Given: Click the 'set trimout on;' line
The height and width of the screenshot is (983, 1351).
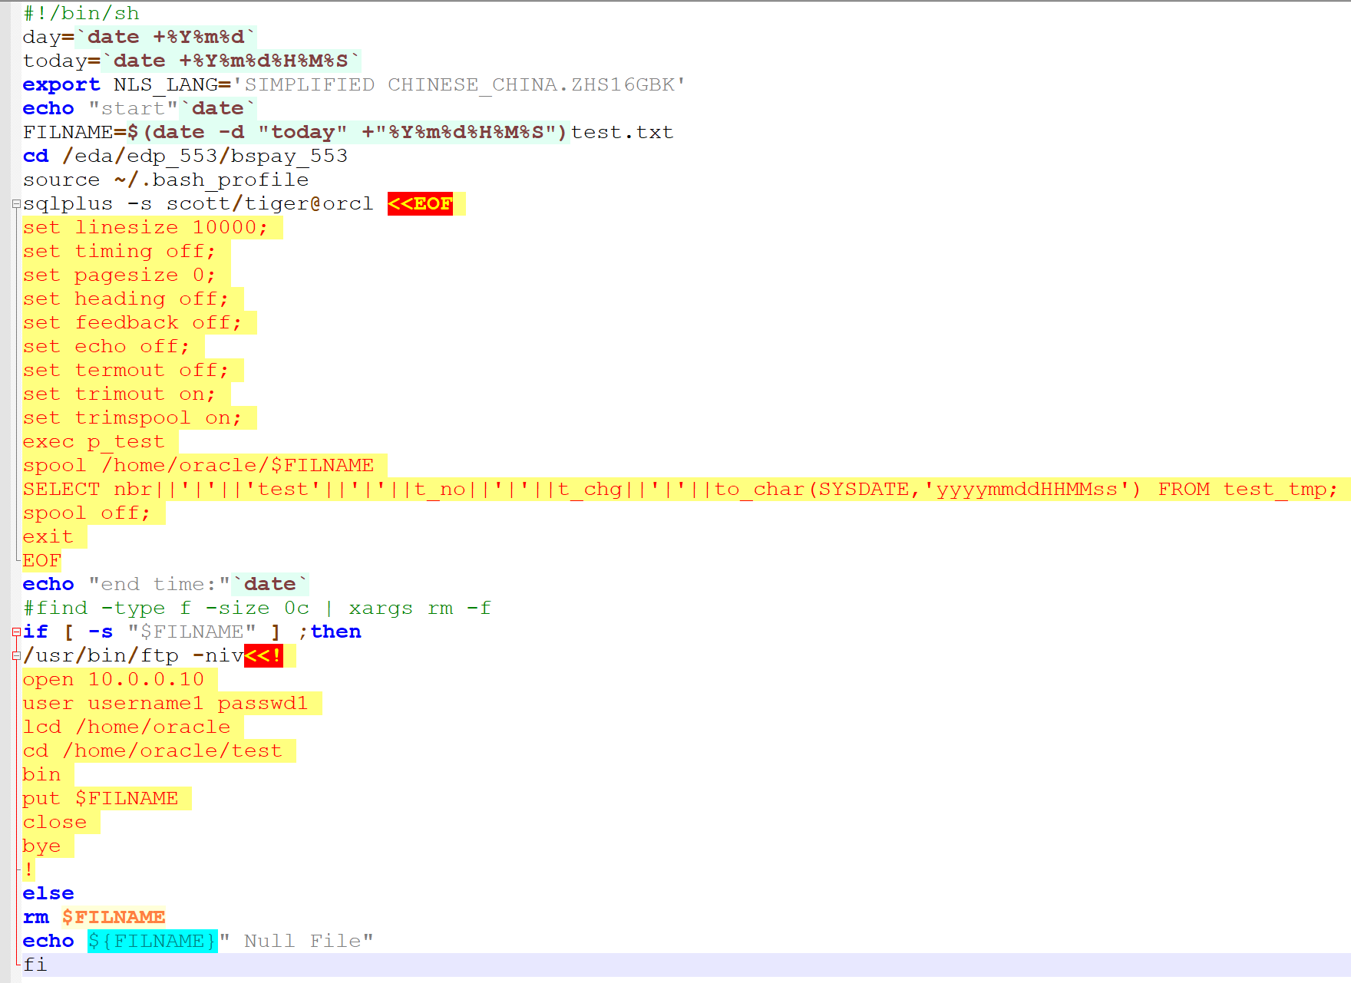Looking at the screenshot, I should click(x=119, y=394).
